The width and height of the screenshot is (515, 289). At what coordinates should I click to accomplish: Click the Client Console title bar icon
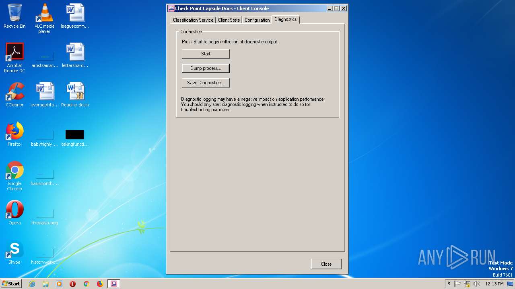click(171, 8)
